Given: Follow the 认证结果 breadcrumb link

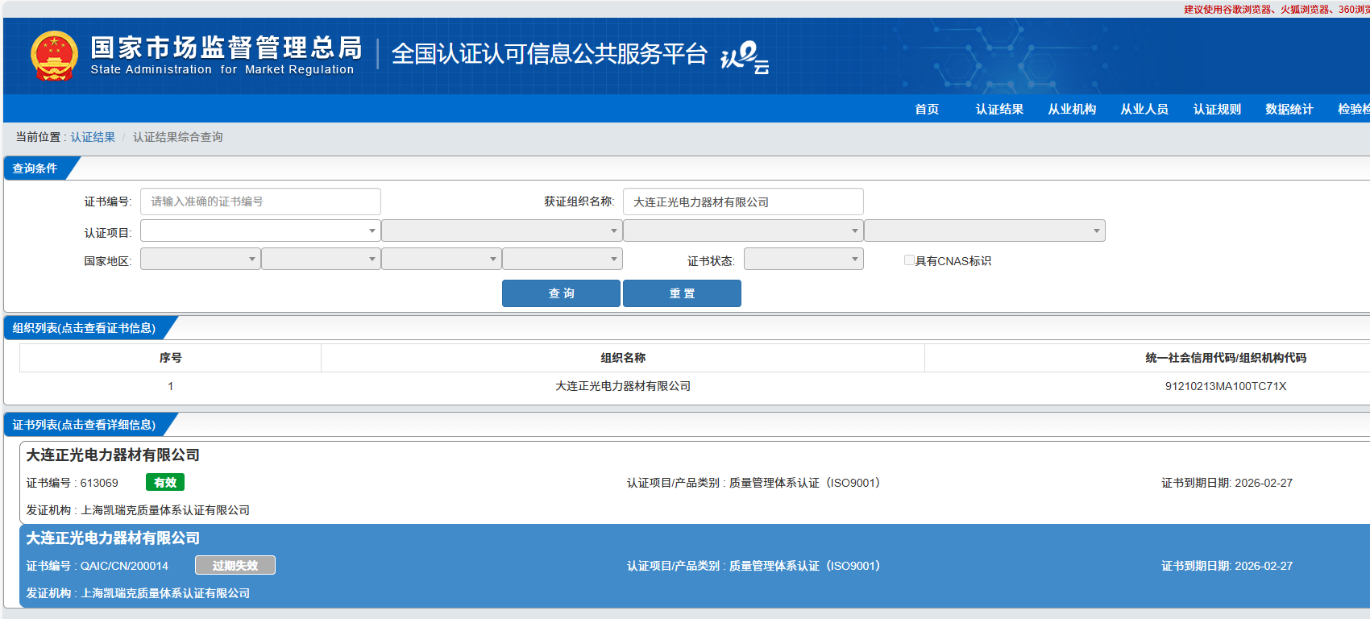Looking at the screenshot, I should point(93,137).
